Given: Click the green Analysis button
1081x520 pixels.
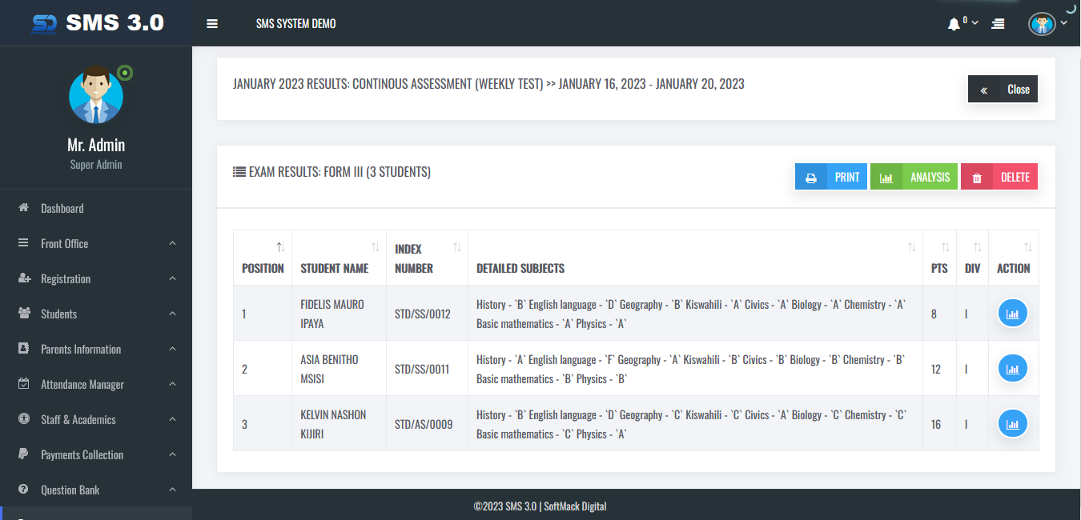Looking at the screenshot, I should pyautogui.click(x=914, y=177).
